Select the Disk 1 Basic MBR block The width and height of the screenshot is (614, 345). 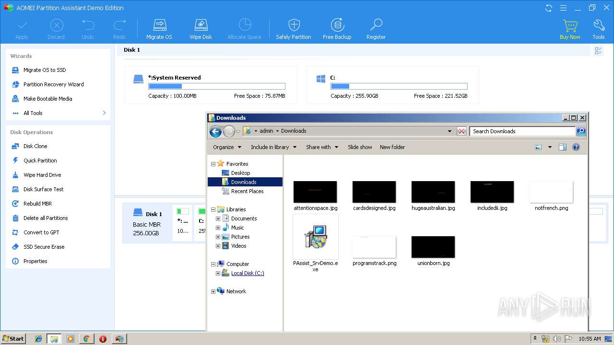click(x=147, y=223)
